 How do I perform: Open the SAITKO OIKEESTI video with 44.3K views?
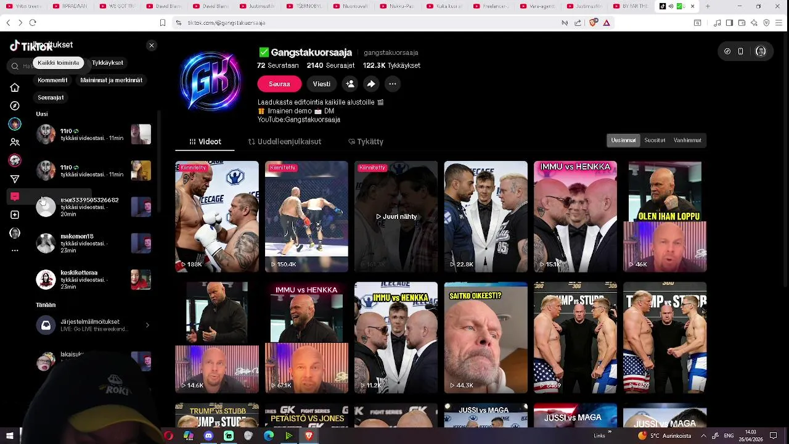click(486, 338)
